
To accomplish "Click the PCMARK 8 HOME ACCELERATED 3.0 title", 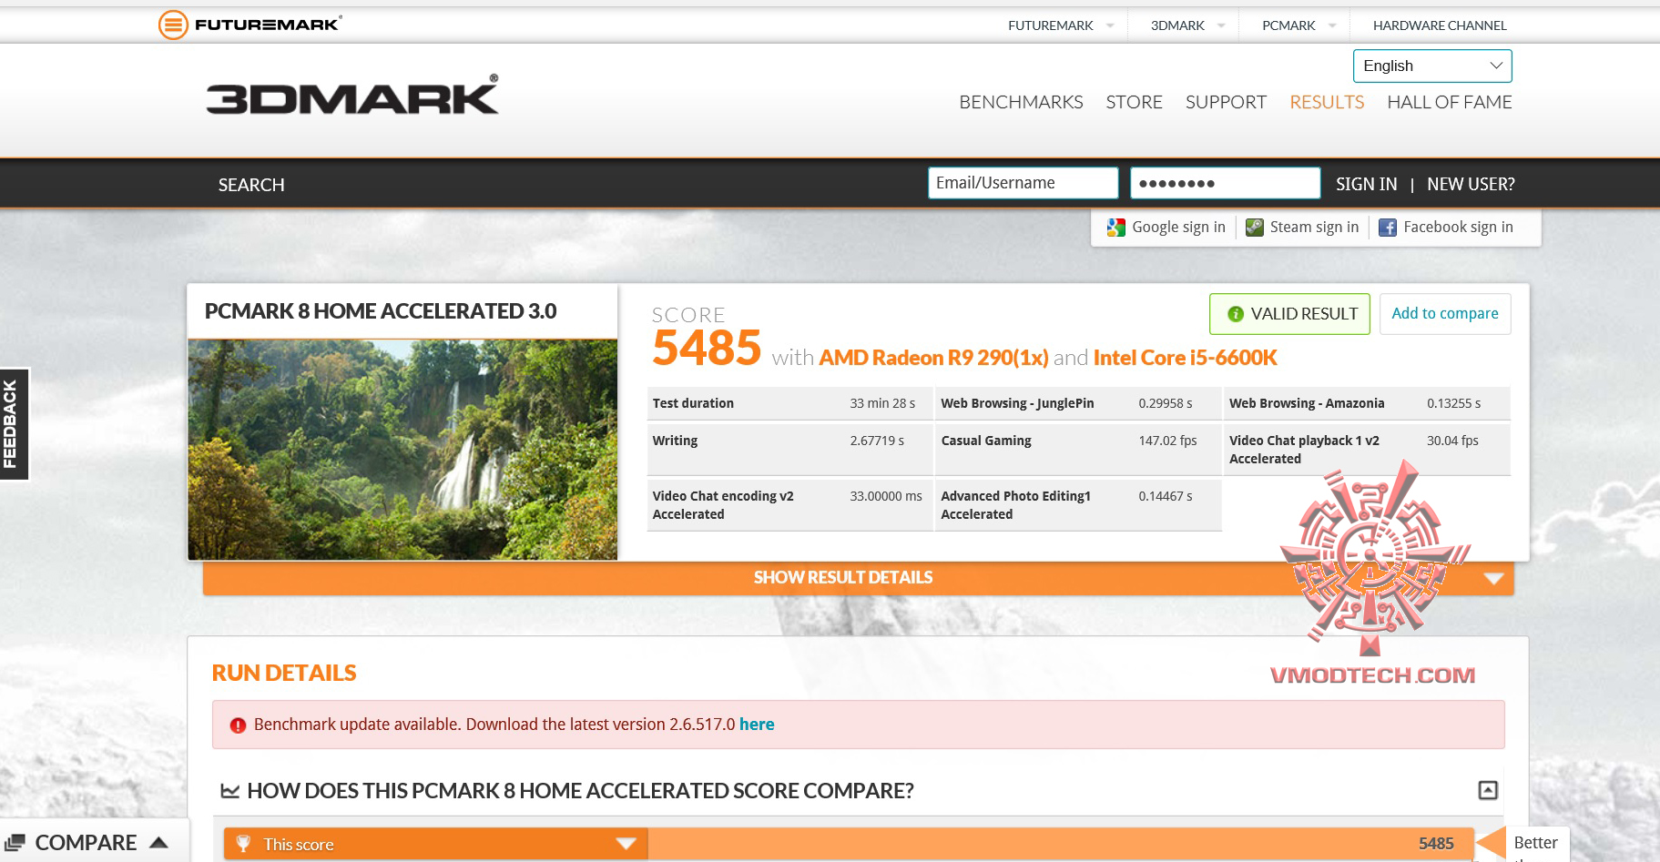I will (x=381, y=311).
